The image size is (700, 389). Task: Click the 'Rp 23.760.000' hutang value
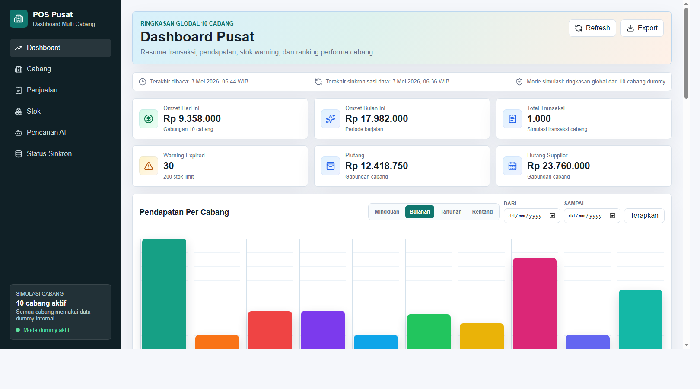pyautogui.click(x=558, y=166)
